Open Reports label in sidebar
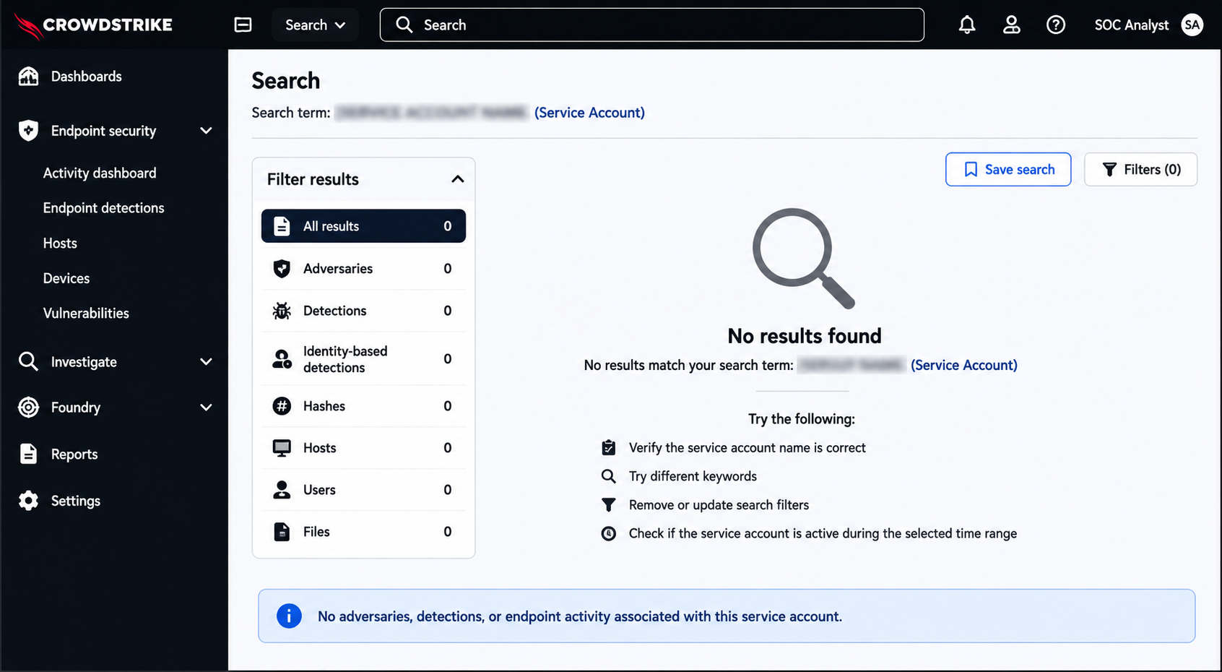The height and width of the screenshot is (672, 1222). [x=74, y=454]
